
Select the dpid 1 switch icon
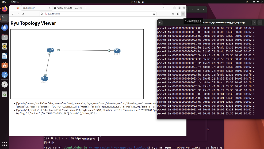(x=44, y=78)
